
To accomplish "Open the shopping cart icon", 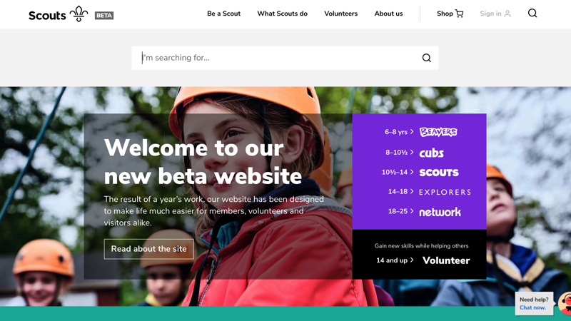I will pyautogui.click(x=459, y=14).
